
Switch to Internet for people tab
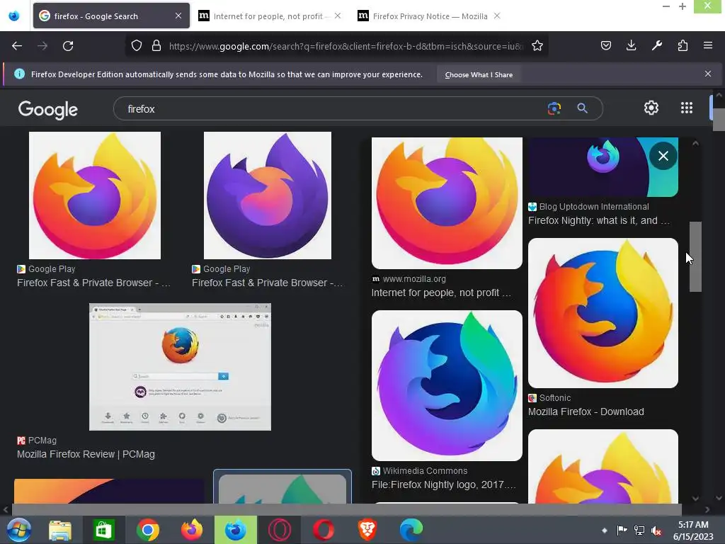[x=268, y=16]
